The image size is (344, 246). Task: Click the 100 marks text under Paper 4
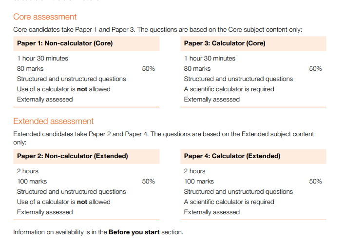199,182
